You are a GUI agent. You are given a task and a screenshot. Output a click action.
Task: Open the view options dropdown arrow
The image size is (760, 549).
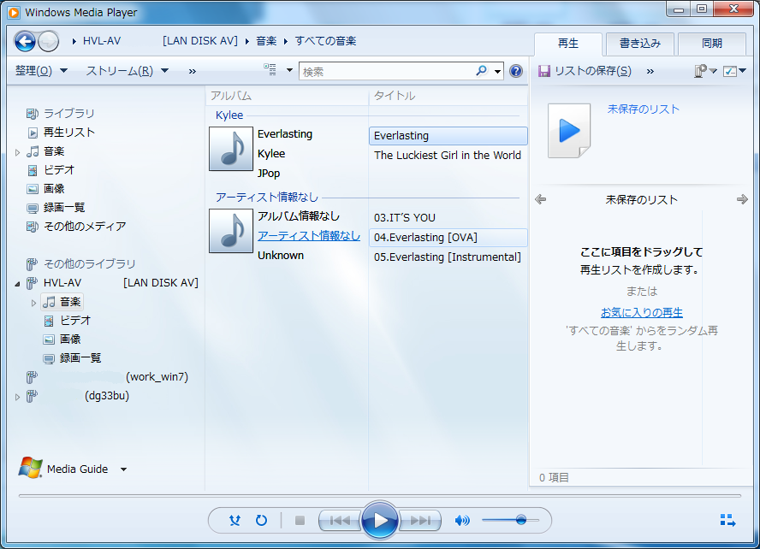(x=289, y=70)
